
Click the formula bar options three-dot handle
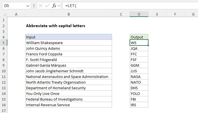click(x=34, y=6)
